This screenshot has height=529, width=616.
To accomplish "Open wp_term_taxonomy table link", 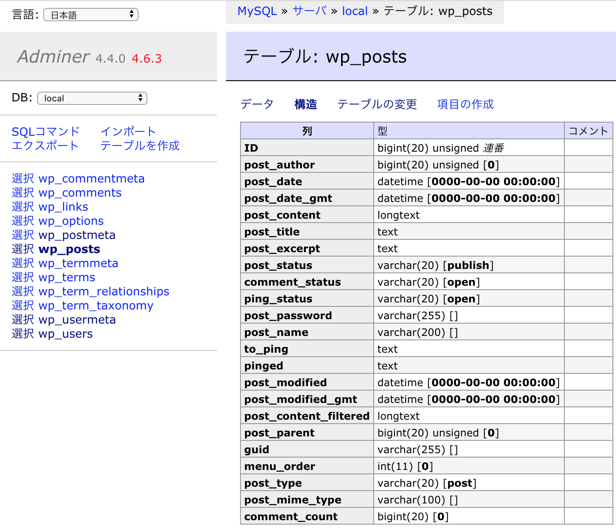I will pyautogui.click(x=96, y=305).
